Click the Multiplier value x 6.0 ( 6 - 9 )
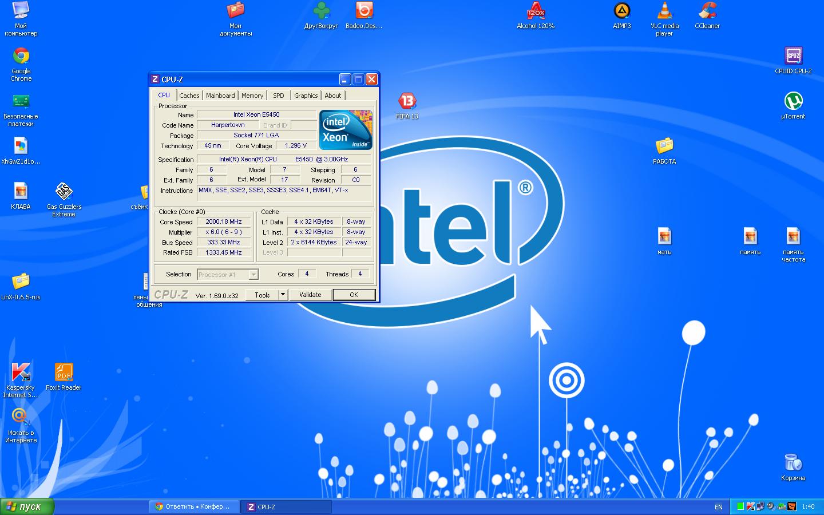 [x=224, y=232]
